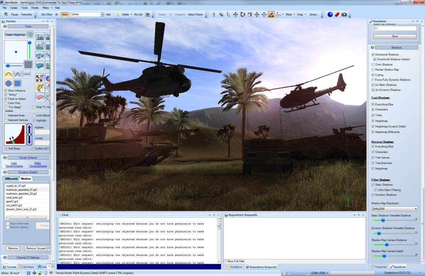
Task: Toggle the Show Influence checkbox
Action: pyautogui.click(x=6, y=91)
